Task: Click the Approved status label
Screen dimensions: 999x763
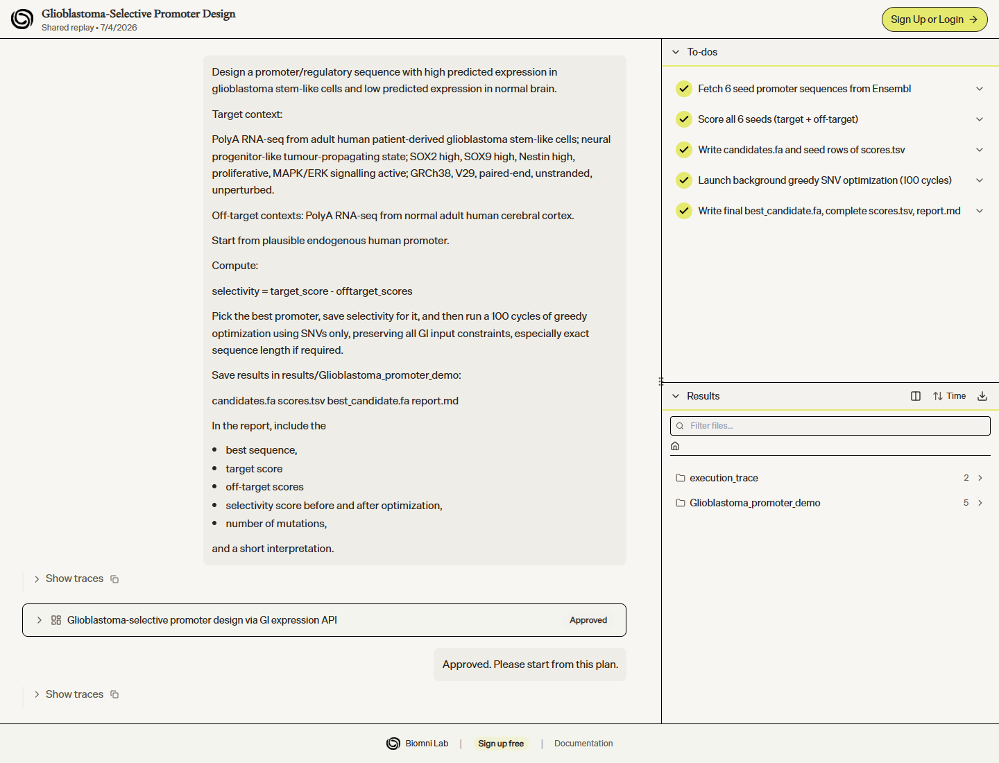Action: click(588, 620)
